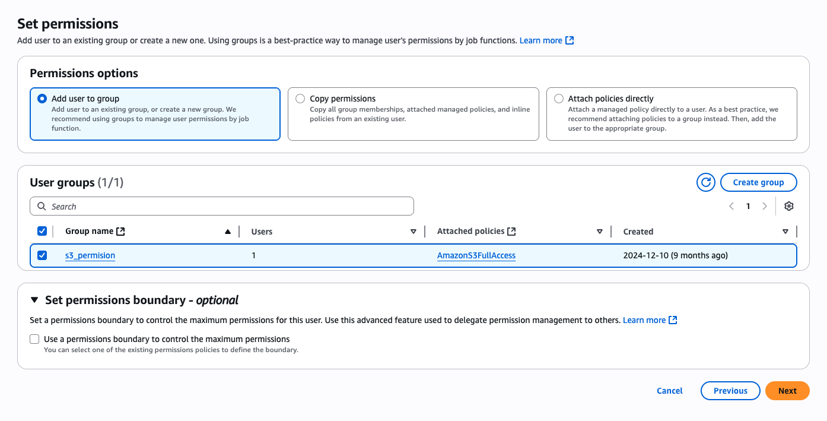
Task: Click external link icon after top Learn more
Action: point(570,40)
